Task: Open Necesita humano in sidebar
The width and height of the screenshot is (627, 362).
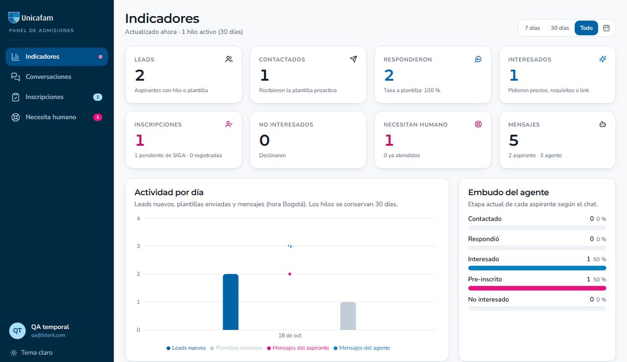Action: (x=56, y=117)
